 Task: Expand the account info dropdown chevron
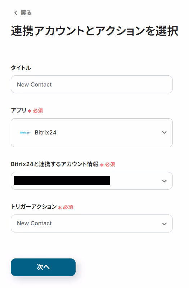164,181
